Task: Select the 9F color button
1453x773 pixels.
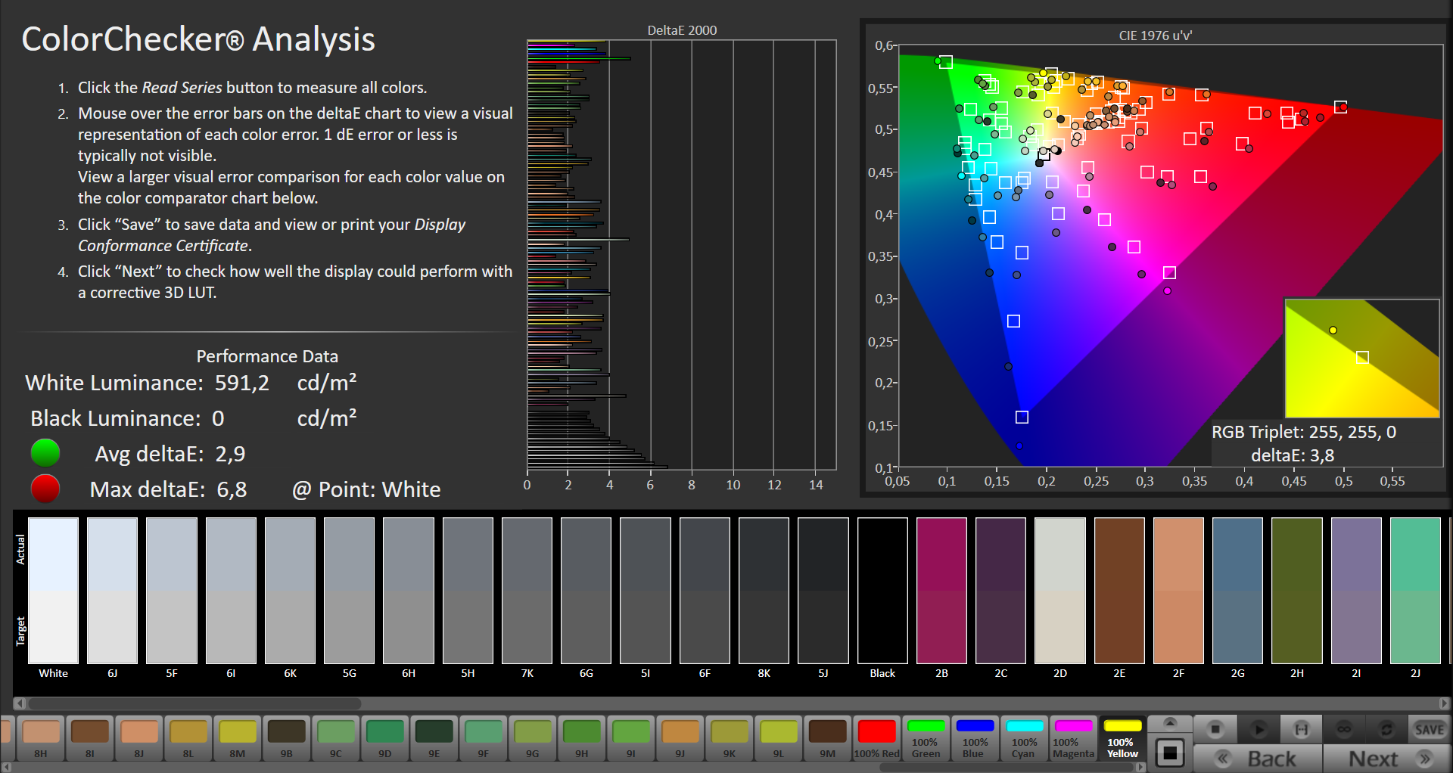Action: click(483, 738)
